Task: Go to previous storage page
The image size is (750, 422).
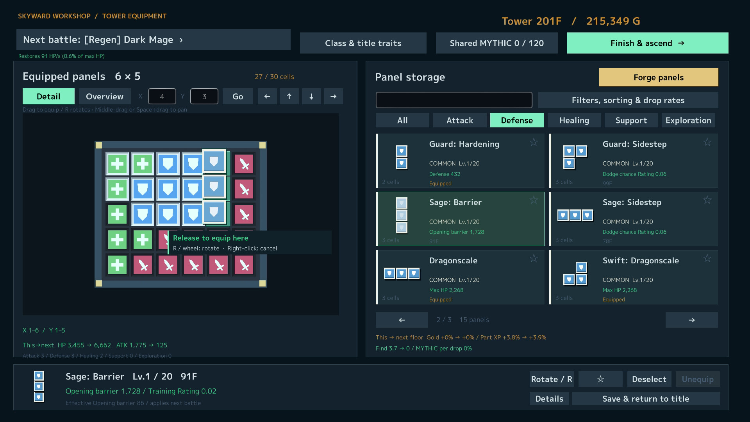Action: 402,320
